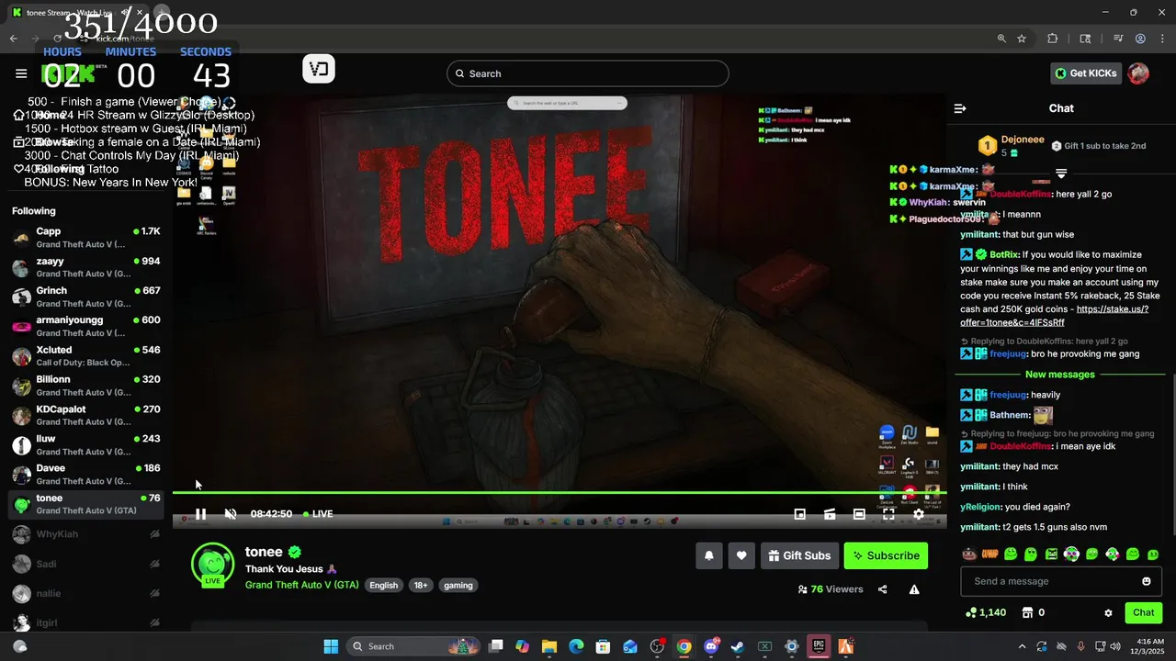Open Steam from the taskbar

(738, 646)
